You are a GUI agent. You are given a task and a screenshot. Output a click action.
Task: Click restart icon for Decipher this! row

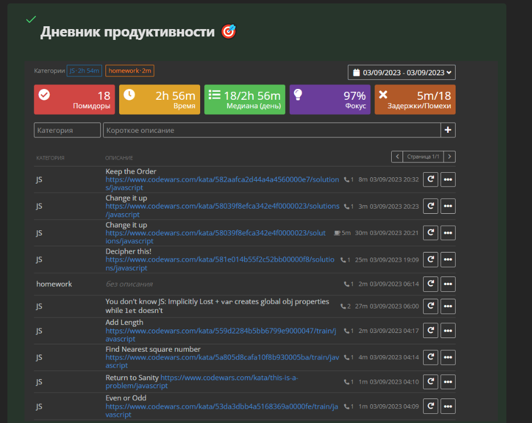point(431,260)
